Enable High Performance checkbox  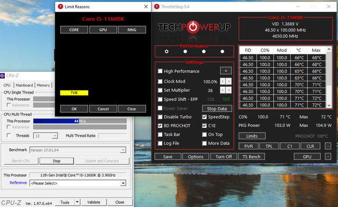160,71
